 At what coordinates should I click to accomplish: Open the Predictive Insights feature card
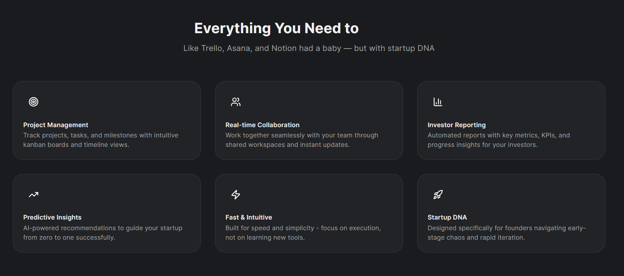tap(107, 213)
